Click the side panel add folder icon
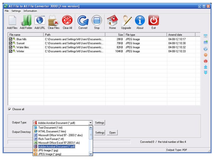 pos(206,42)
